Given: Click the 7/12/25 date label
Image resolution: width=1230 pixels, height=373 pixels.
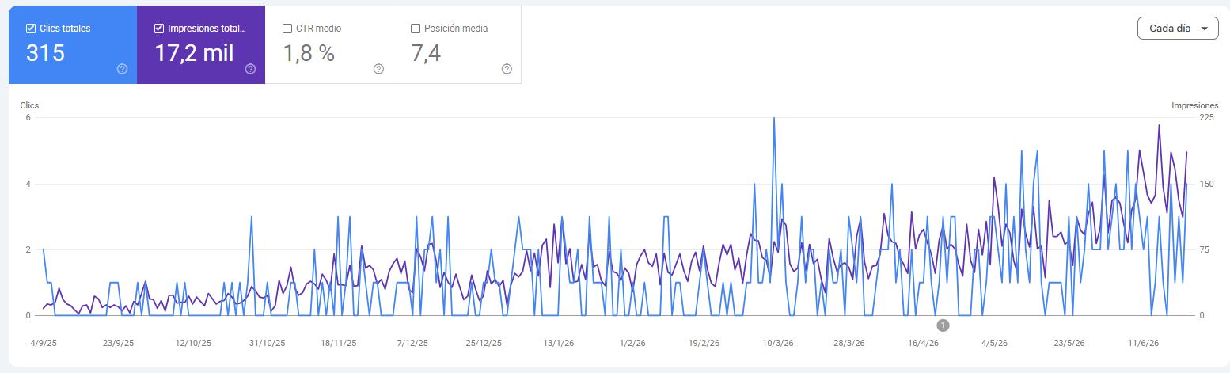Looking at the screenshot, I should pos(412,343).
